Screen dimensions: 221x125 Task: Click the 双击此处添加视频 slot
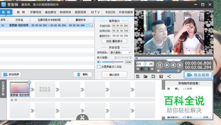coord(45,89)
